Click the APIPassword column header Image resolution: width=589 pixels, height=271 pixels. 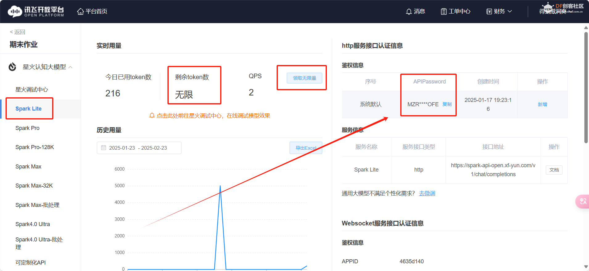pos(430,82)
